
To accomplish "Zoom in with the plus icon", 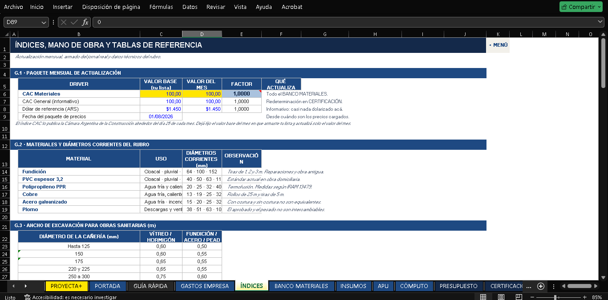I will pos(584,297).
